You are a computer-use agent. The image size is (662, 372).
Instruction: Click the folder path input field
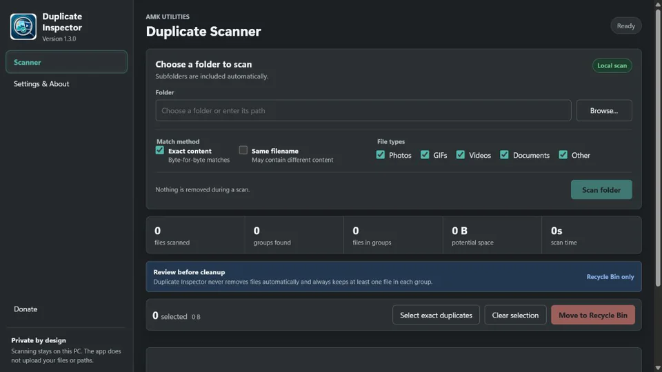363,110
